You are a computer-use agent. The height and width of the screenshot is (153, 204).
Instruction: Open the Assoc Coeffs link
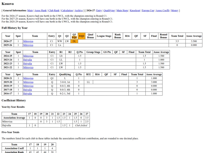point(162,11)
